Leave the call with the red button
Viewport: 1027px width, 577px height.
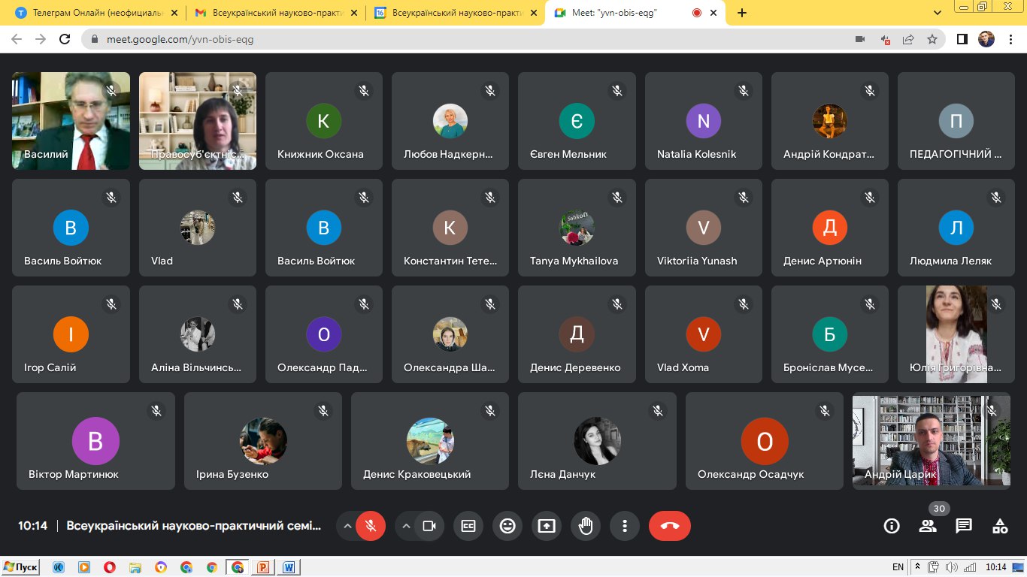[669, 526]
